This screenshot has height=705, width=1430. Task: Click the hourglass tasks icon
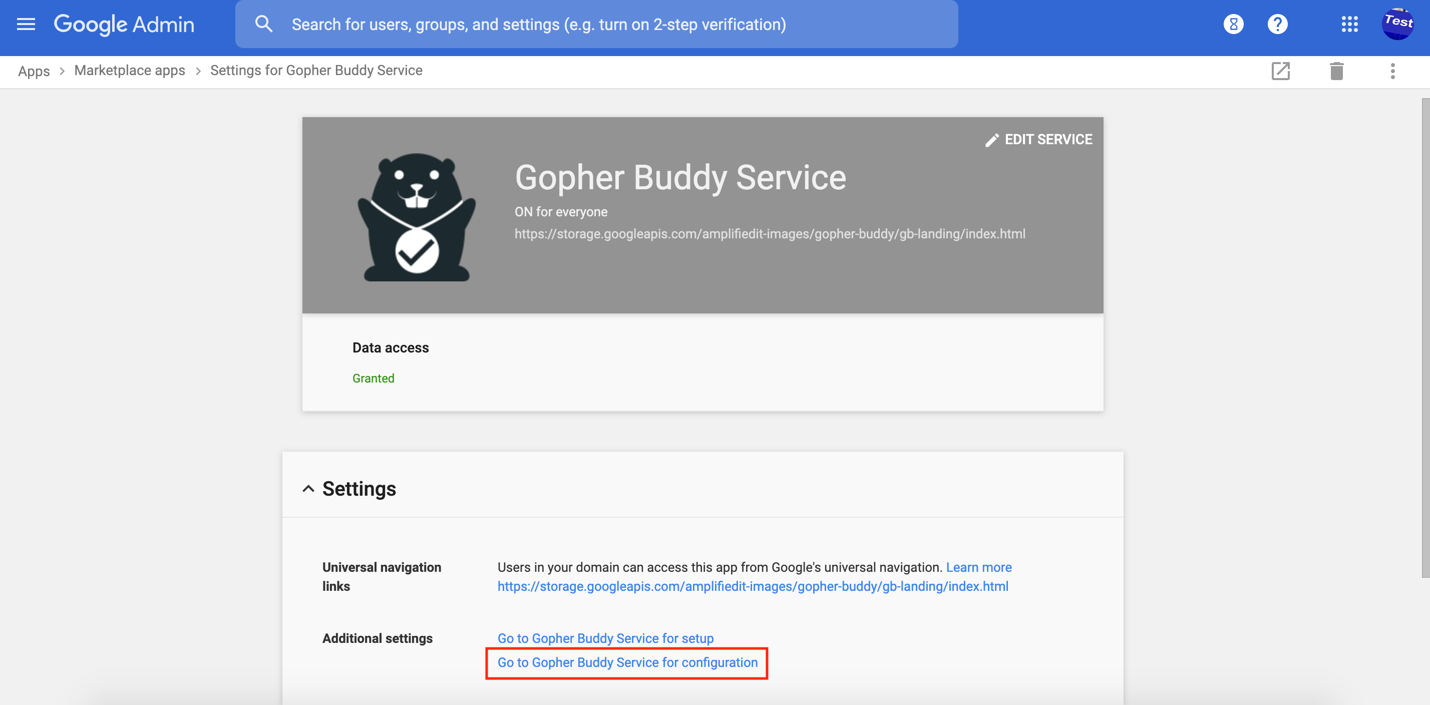(x=1233, y=25)
